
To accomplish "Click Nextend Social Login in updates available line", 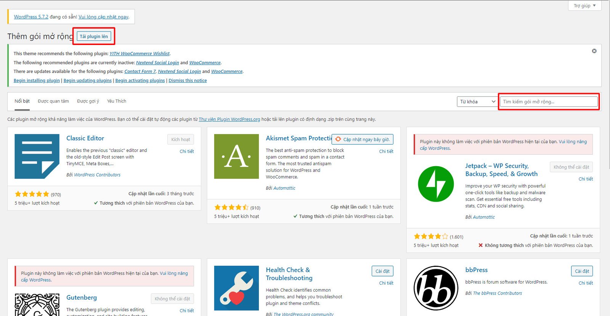I will point(179,71).
